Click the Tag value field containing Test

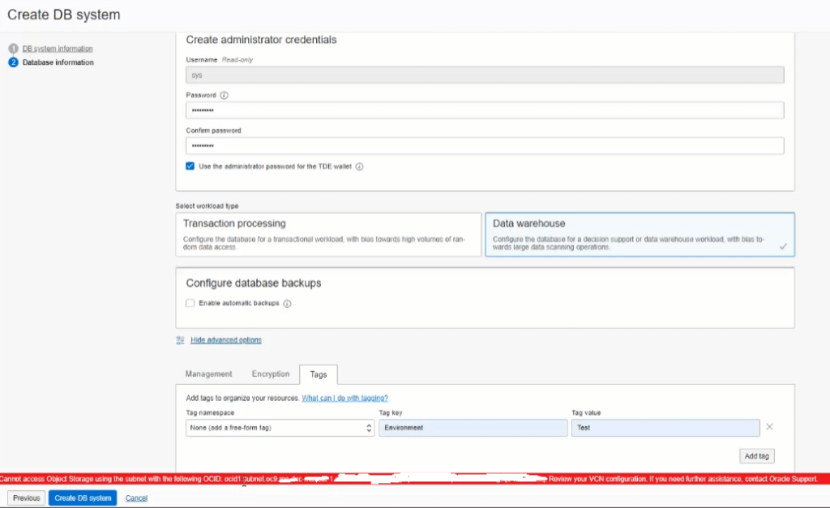(665, 428)
